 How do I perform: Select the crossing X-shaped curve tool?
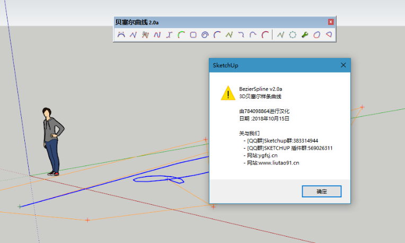click(169, 34)
